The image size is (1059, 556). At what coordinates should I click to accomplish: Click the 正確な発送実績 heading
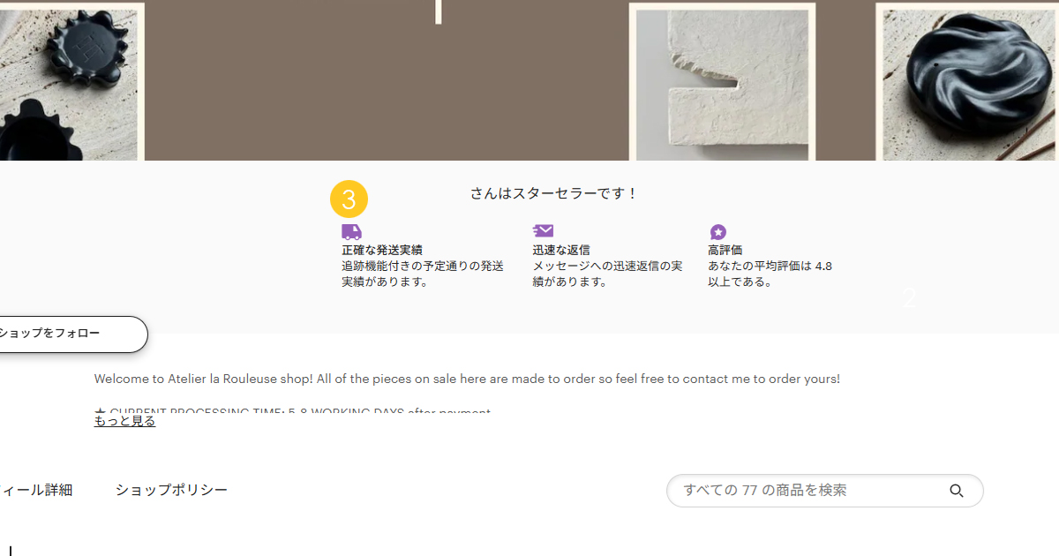point(382,251)
